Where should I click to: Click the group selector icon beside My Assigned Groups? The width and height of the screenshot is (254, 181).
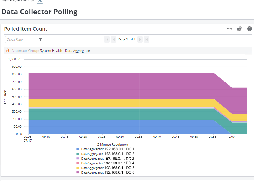[40, 1]
